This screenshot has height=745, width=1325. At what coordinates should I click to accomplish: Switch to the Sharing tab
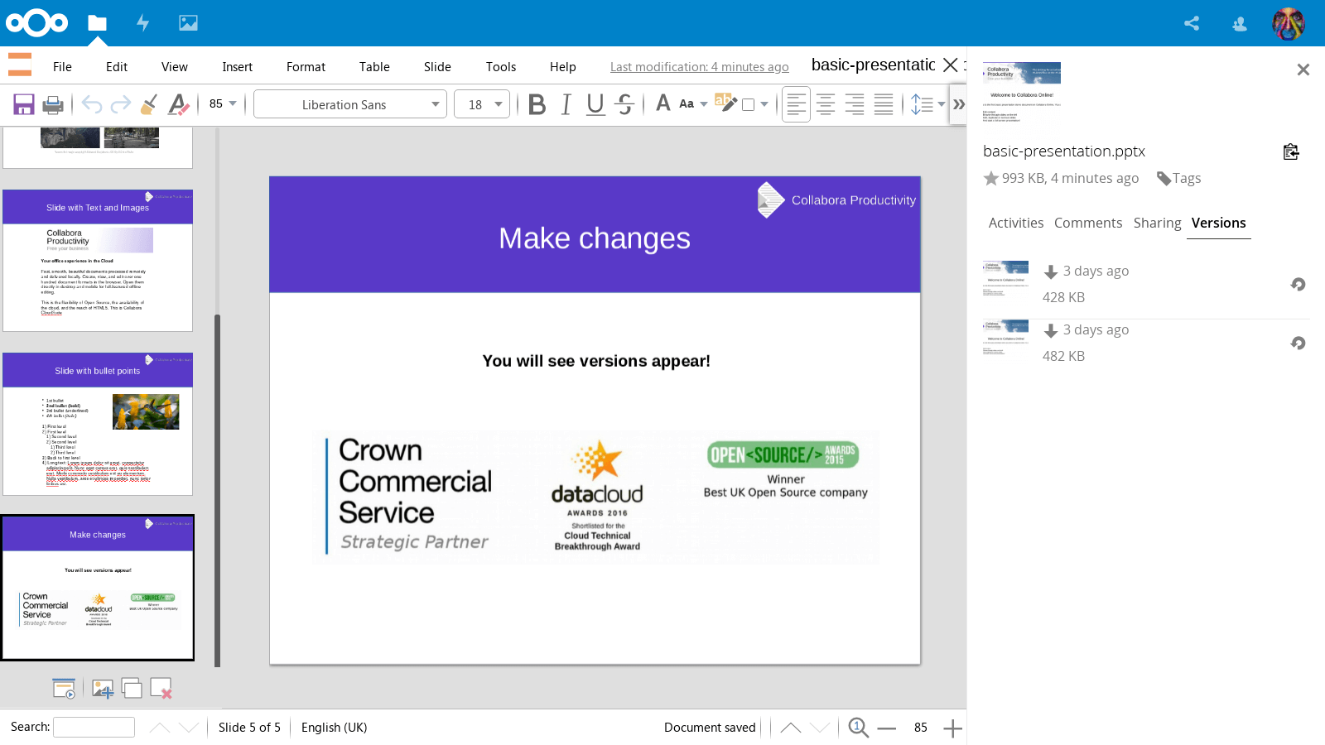[1158, 223]
